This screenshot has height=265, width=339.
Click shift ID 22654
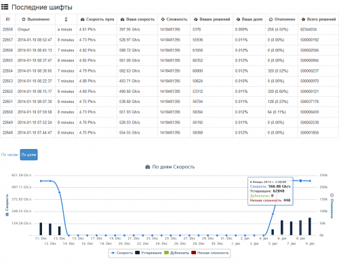[x=7, y=71]
